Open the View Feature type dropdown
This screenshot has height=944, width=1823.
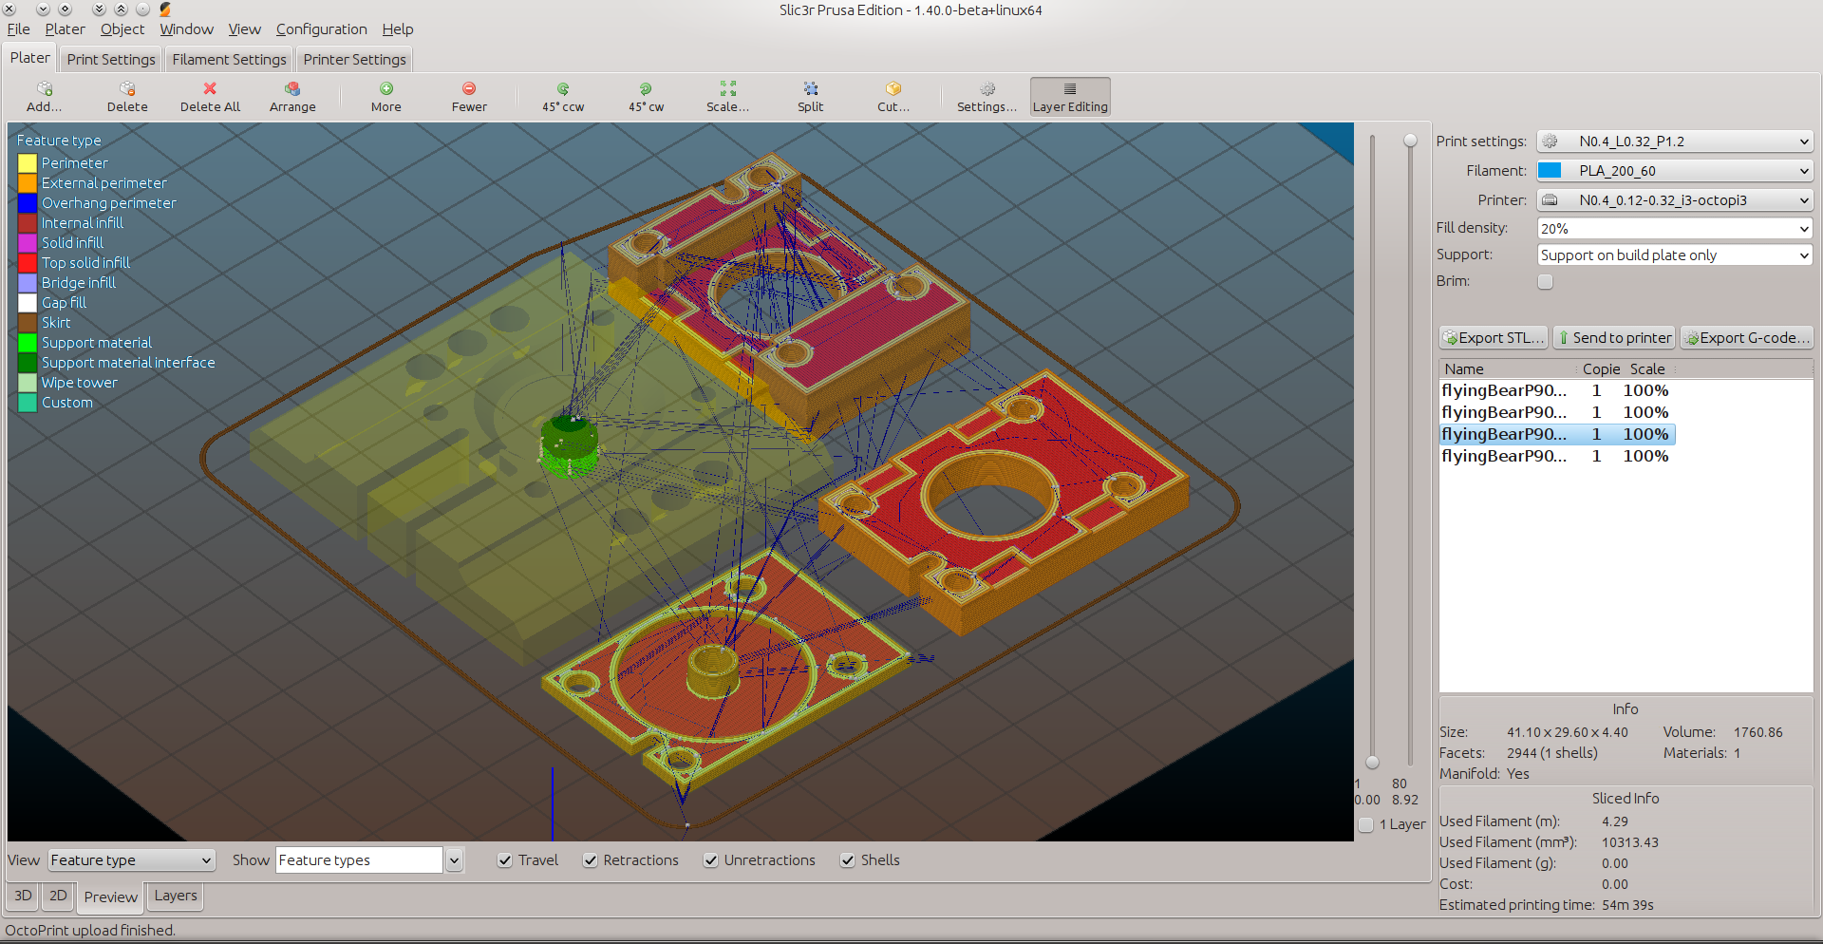point(131,860)
